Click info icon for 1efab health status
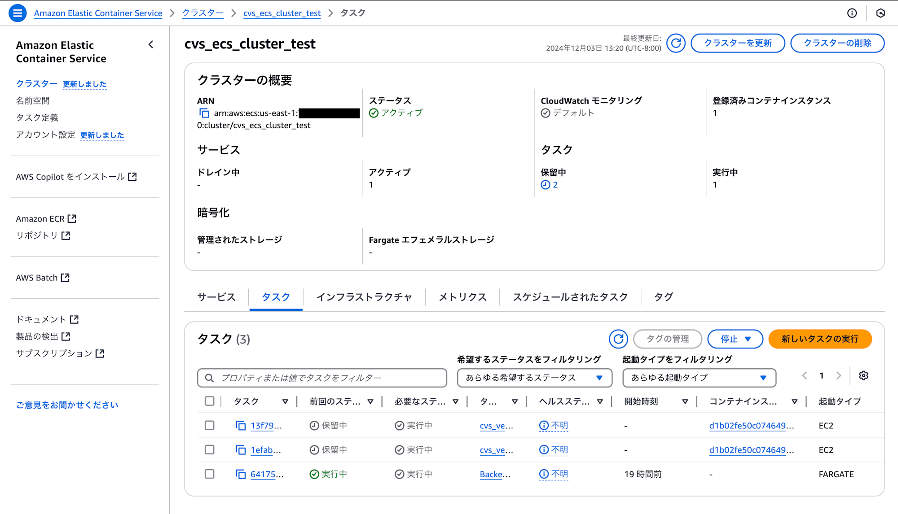 [544, 450]
